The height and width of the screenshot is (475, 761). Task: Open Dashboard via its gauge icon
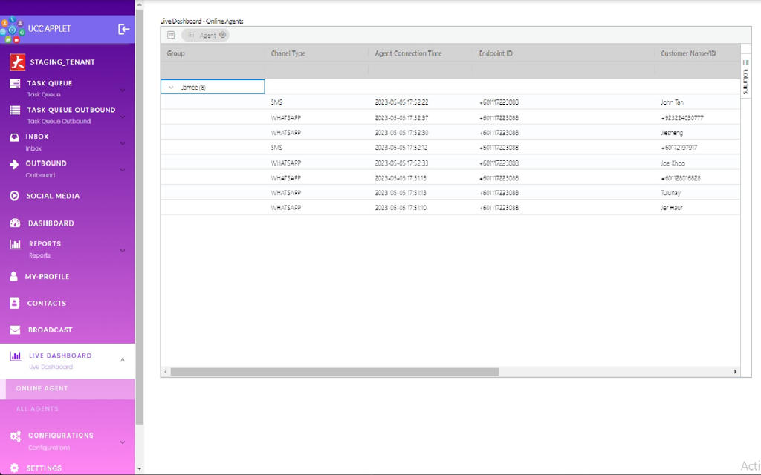[x=15, y=223]
